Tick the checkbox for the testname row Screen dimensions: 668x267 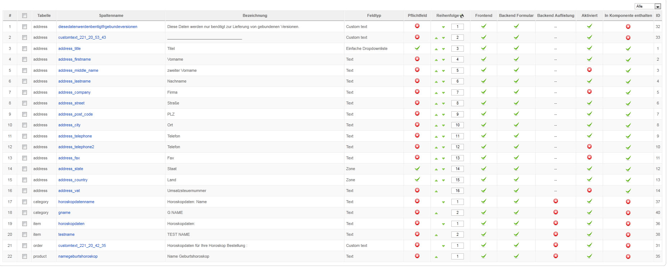point(24,235)
